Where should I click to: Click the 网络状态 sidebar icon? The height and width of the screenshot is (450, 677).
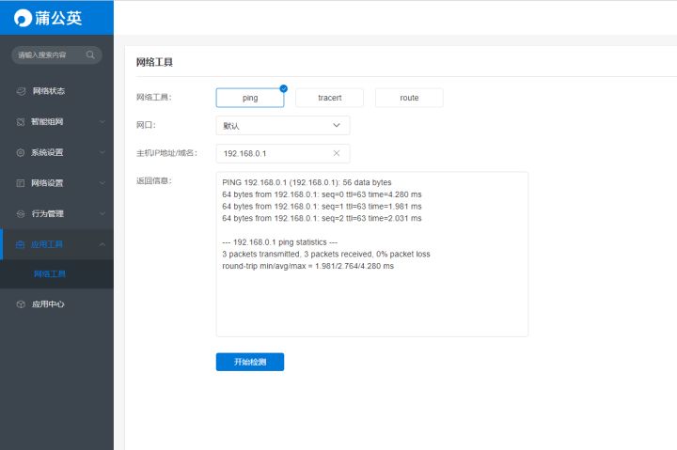[x=22, y=91]
